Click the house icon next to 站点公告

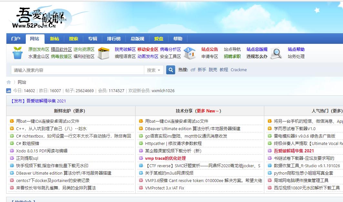(x=190, y=53)
